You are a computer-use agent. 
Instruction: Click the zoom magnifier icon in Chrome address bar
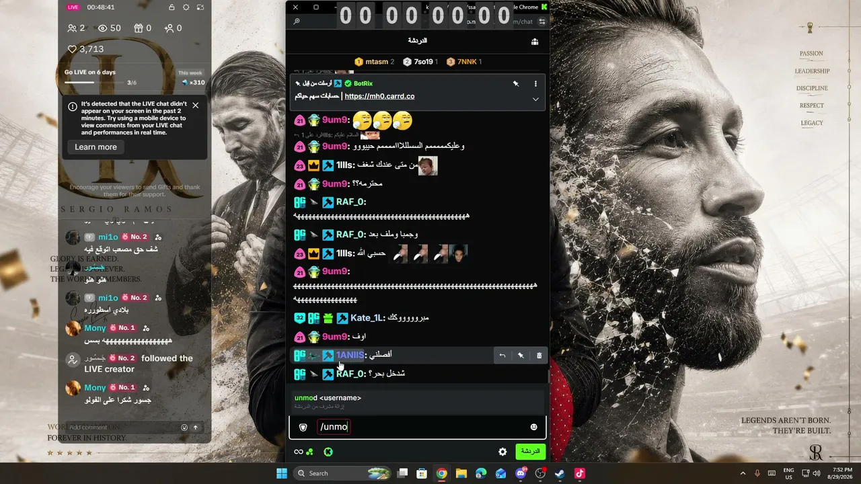pos(297,22)
